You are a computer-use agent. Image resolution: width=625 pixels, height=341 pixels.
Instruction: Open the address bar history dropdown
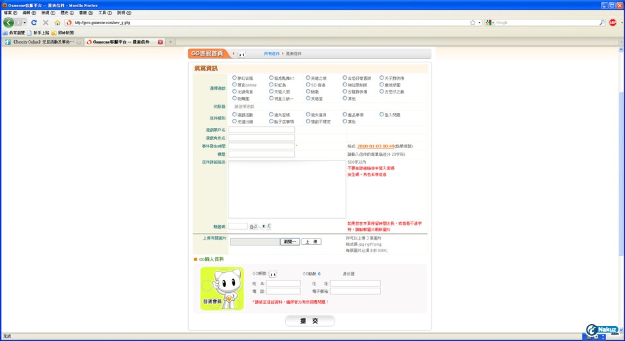pyautogui.click(x=480, y=23)
